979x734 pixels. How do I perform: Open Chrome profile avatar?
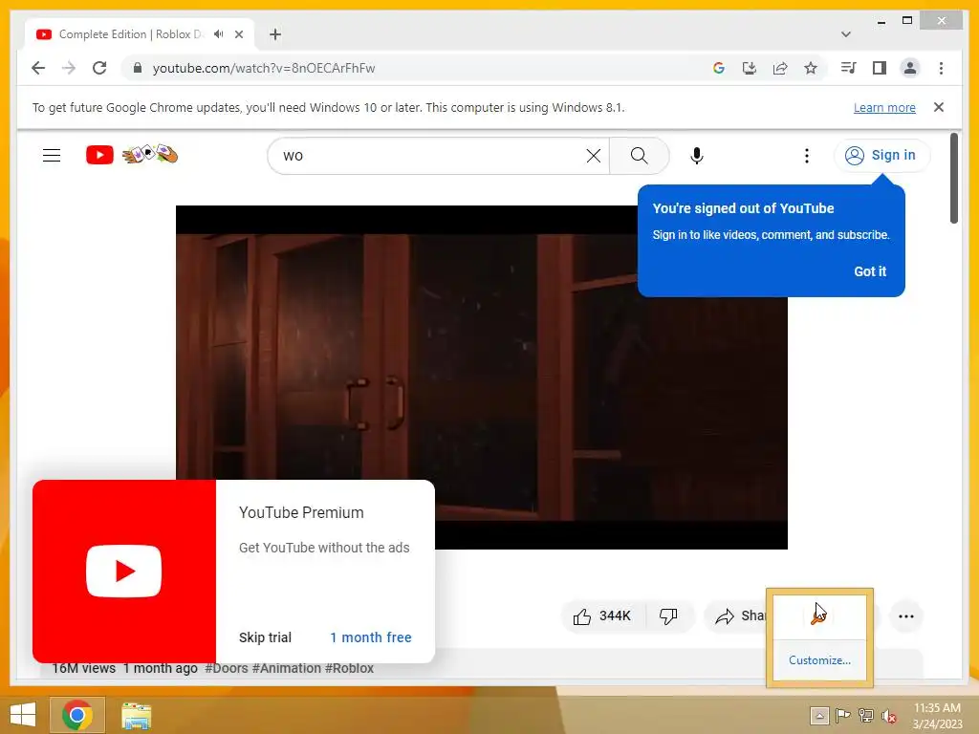(910, 68)
